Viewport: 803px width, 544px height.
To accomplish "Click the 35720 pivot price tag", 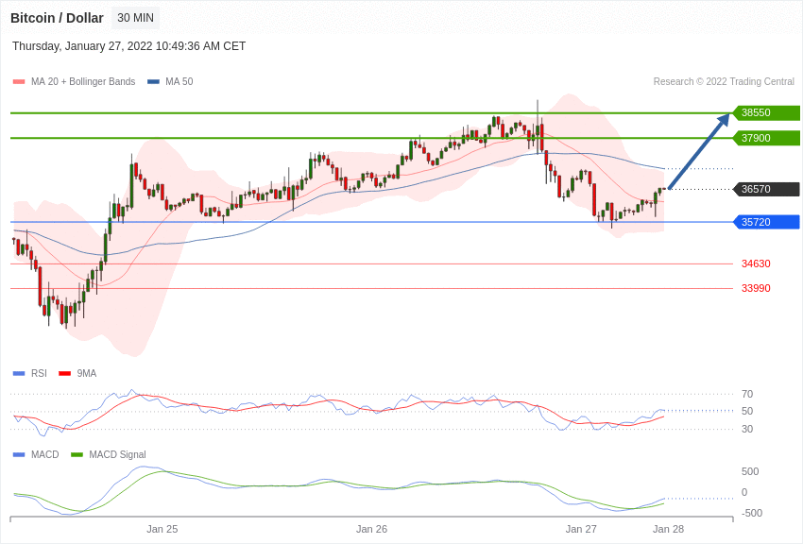I will click(767, 222).
